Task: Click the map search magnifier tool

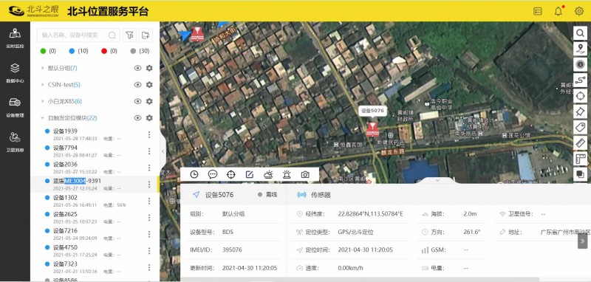Action: pos(580,33)
